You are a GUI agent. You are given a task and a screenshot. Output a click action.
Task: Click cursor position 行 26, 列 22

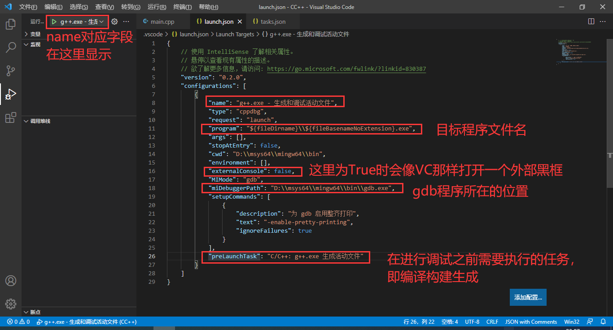[419, 321]
